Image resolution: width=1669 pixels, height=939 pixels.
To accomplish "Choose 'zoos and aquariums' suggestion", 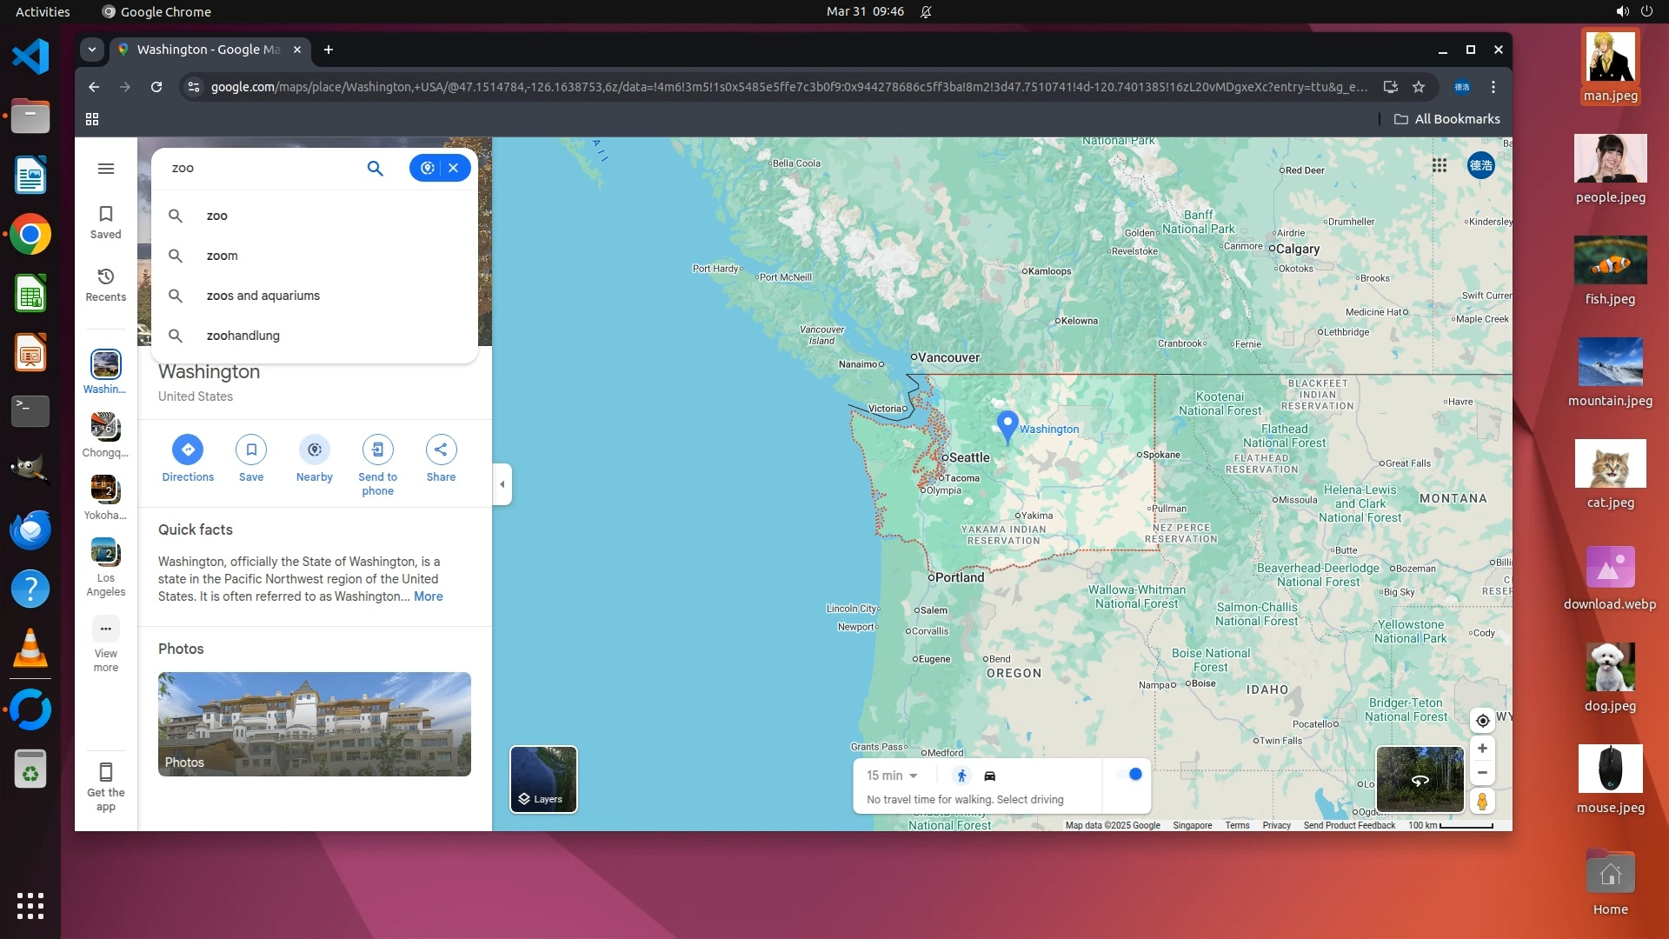I will coord(263,296).
